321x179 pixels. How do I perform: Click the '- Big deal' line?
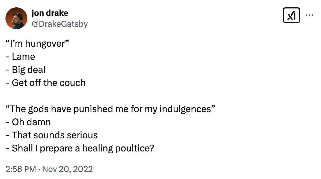pyautogui.click(x=26, y=70)
